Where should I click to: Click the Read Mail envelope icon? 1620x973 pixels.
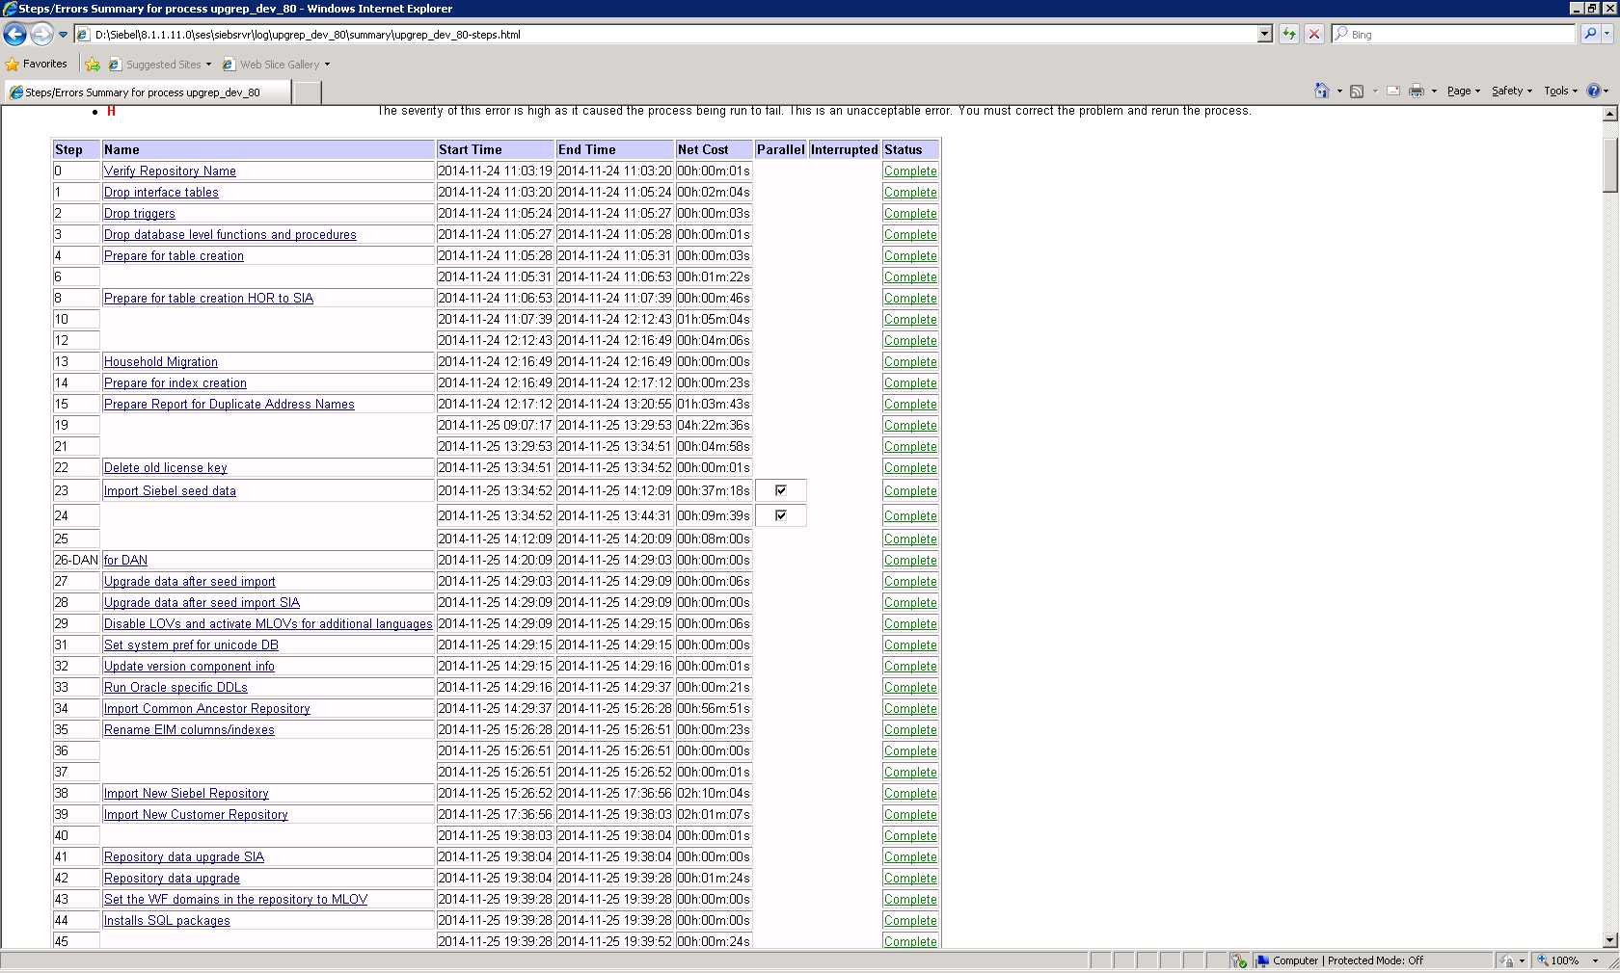[x=1393, y=91]
